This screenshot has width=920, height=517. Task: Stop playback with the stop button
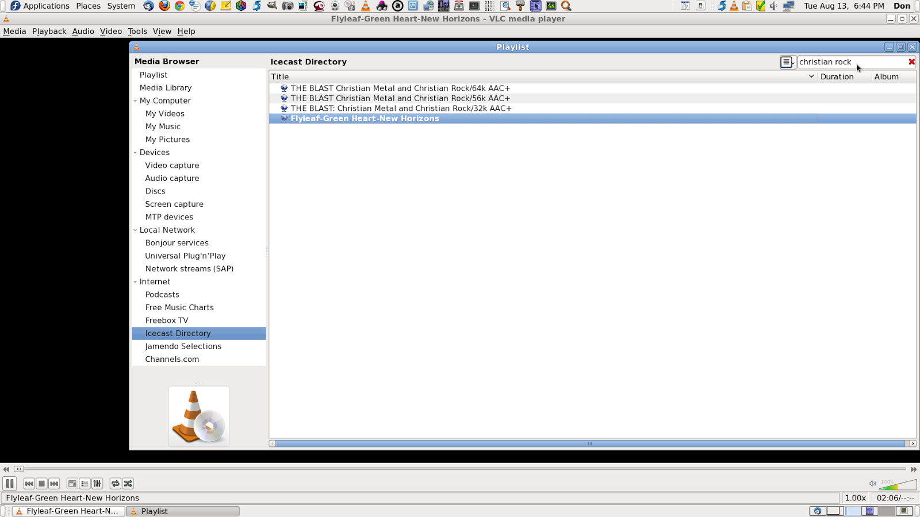41,484
